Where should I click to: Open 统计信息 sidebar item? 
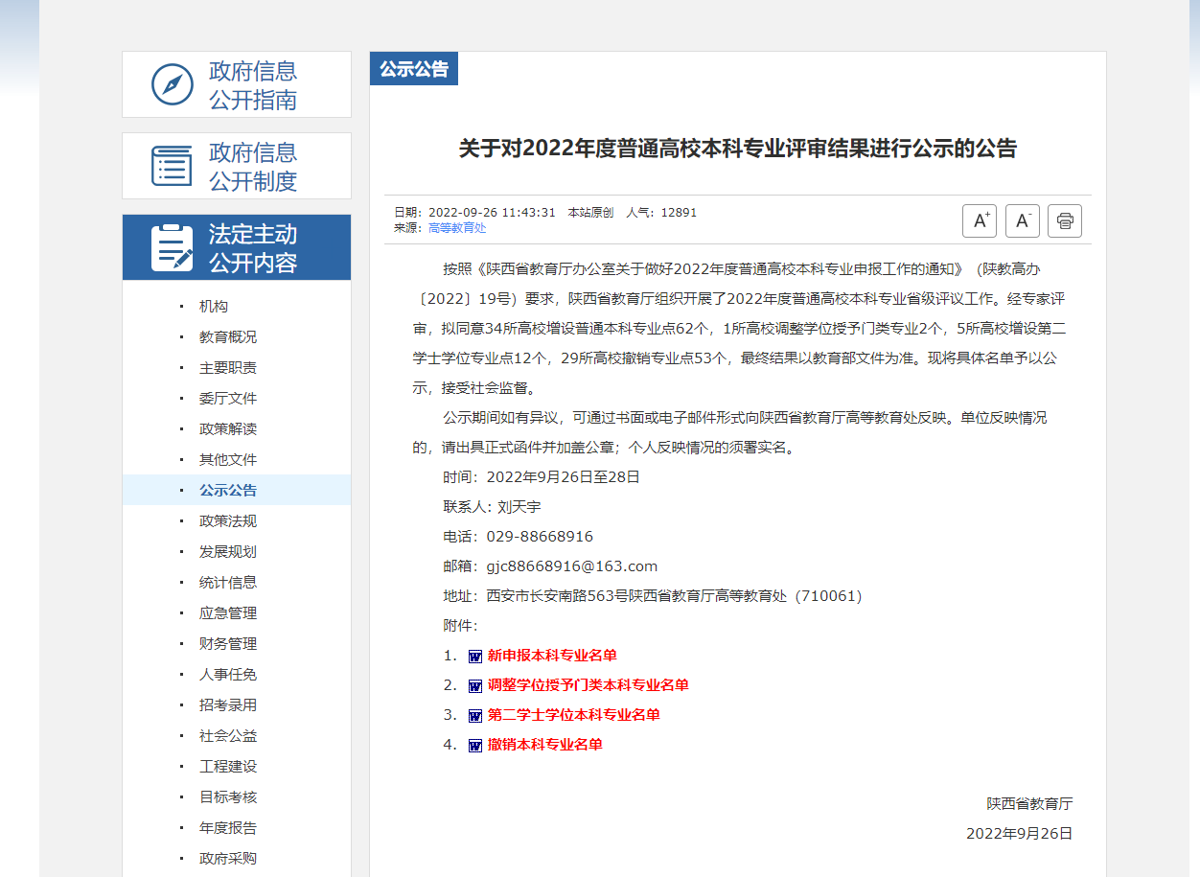click(228, 583)
